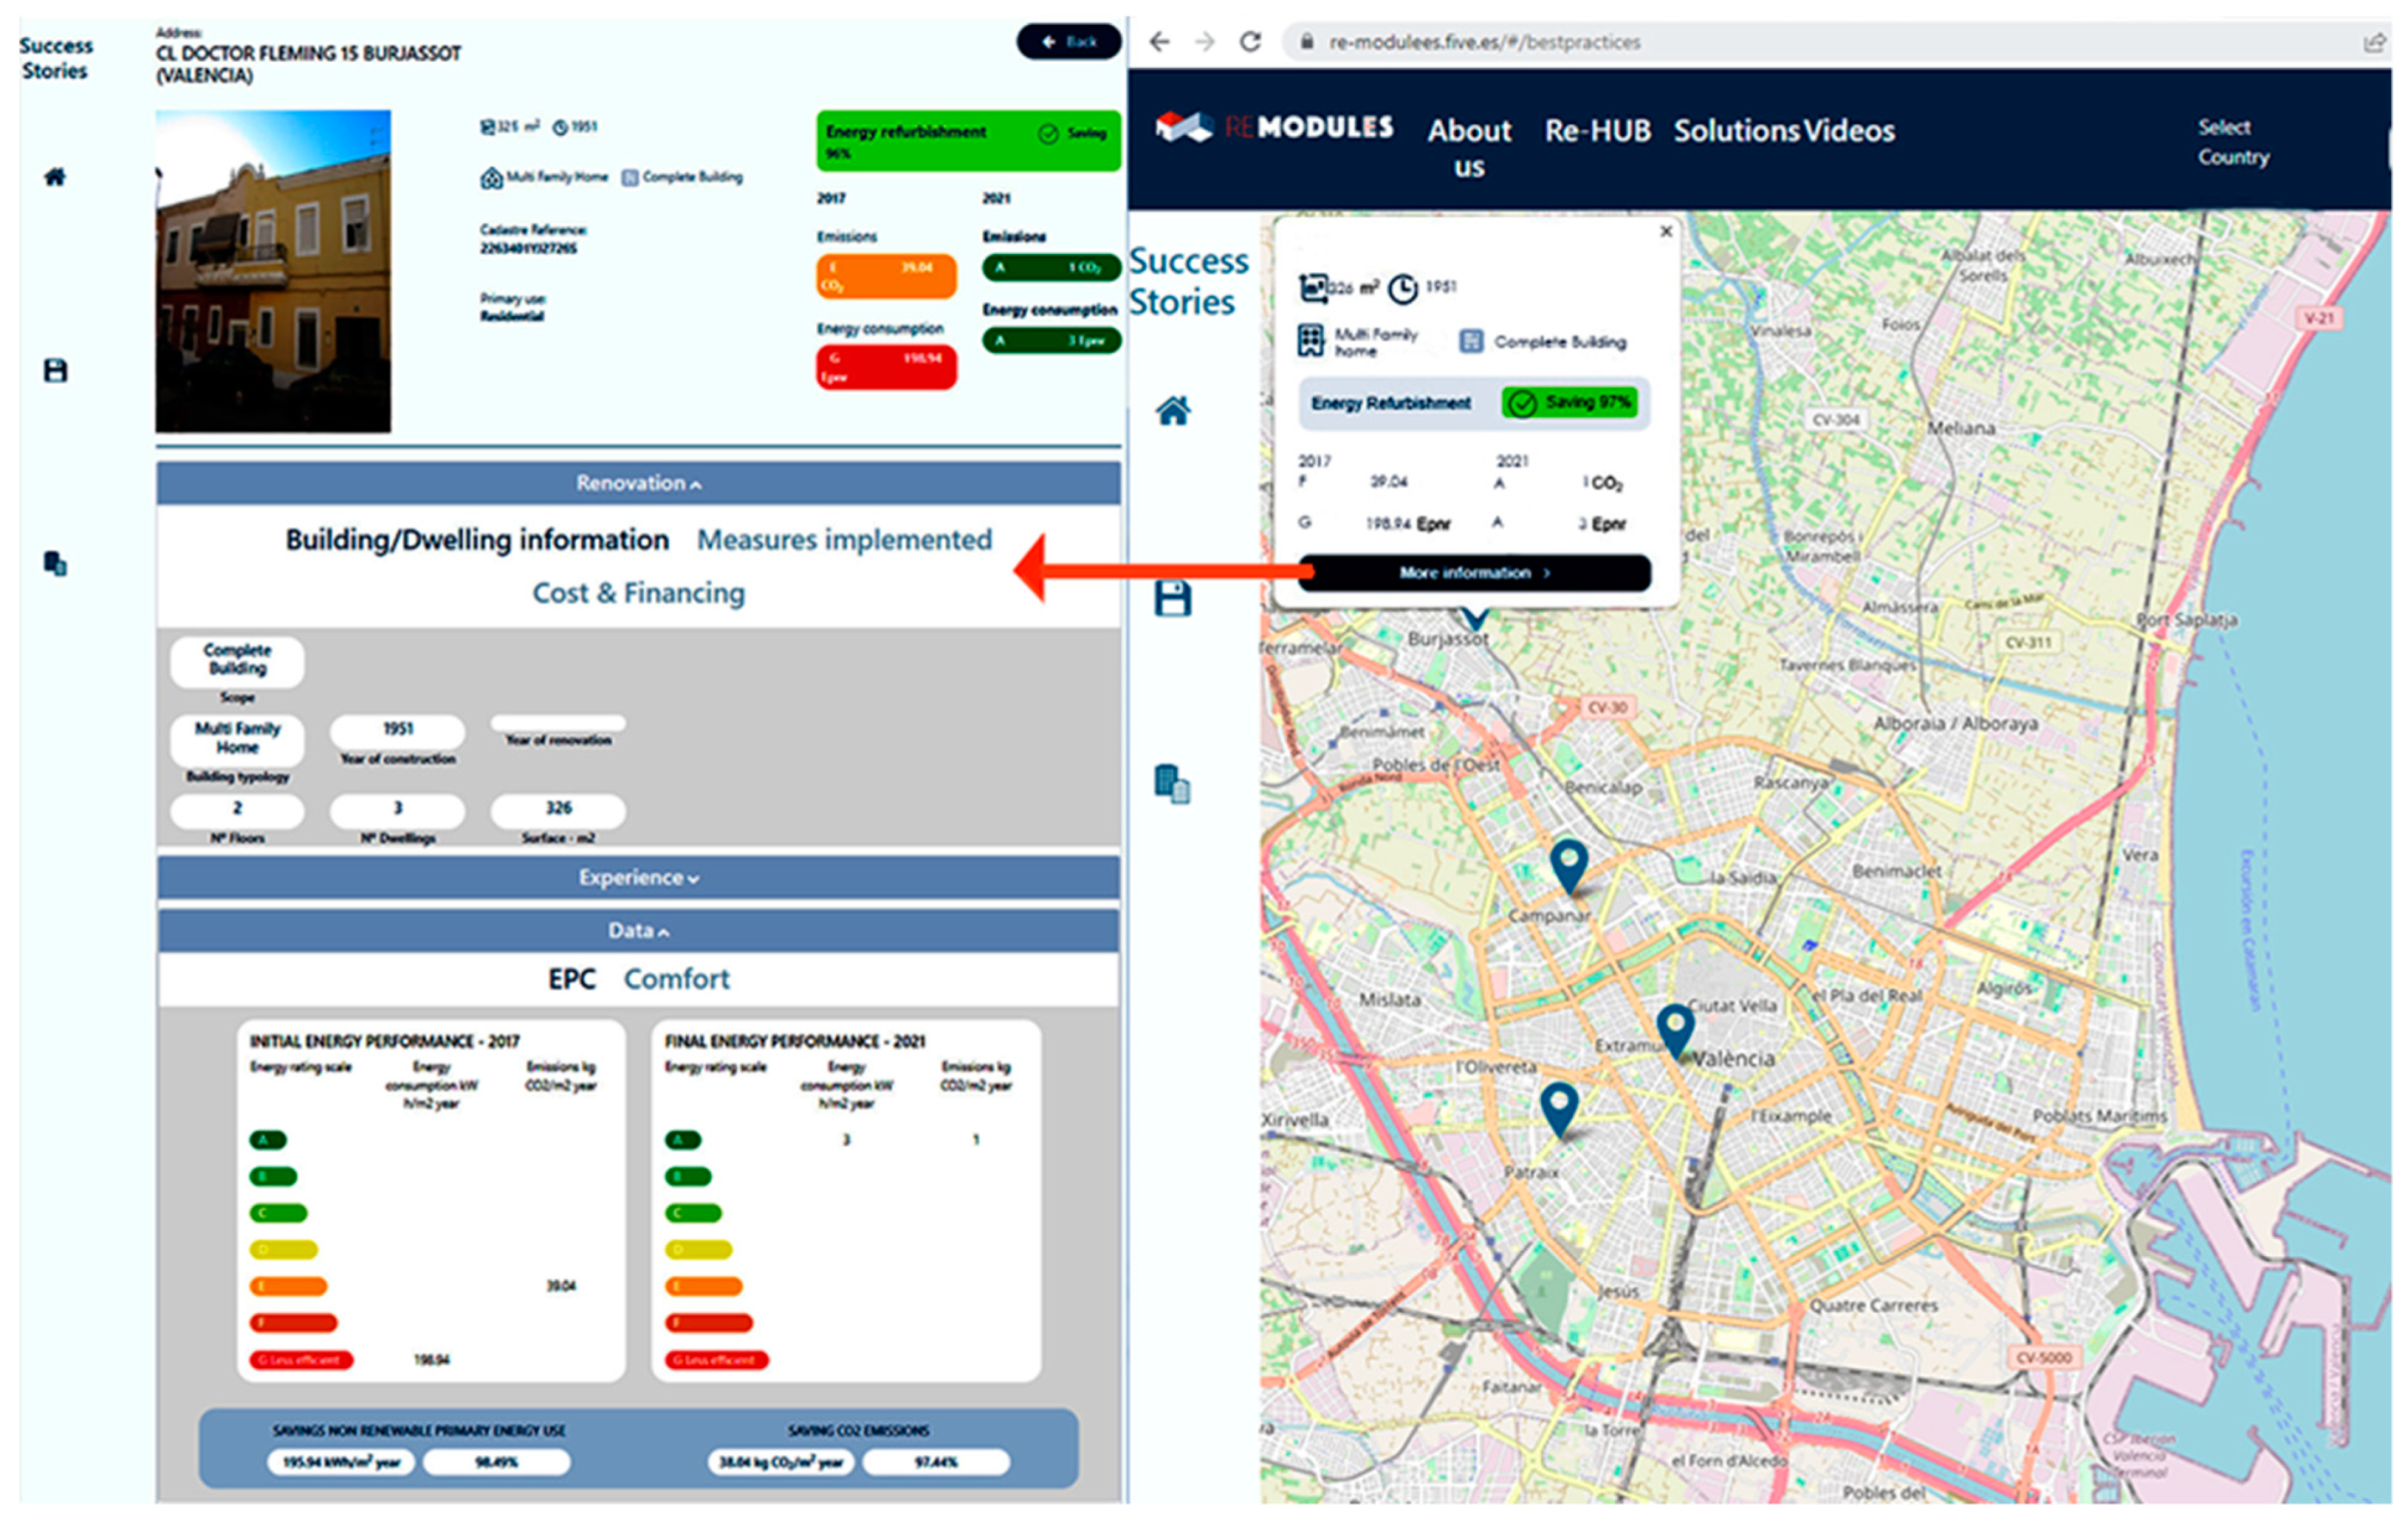
Task: Click the documents icon in the left sidebar
Action: click(x=55, y=563)
